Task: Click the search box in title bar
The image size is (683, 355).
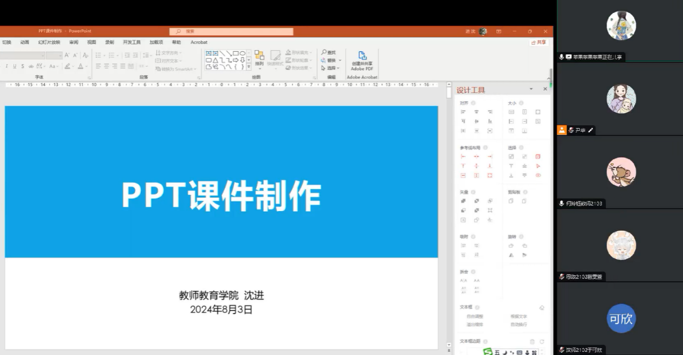Action: (231, 31)
